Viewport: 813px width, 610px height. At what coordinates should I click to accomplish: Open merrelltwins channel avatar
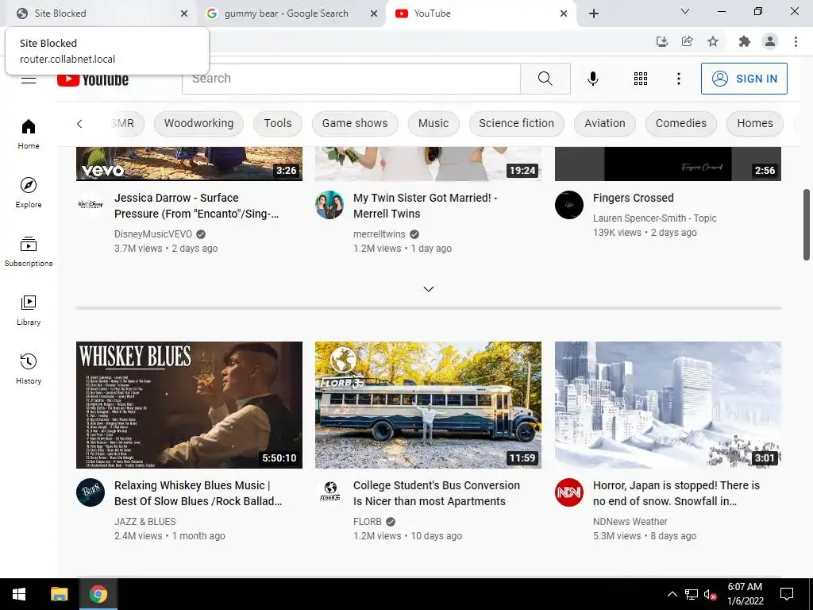(329, 204)
